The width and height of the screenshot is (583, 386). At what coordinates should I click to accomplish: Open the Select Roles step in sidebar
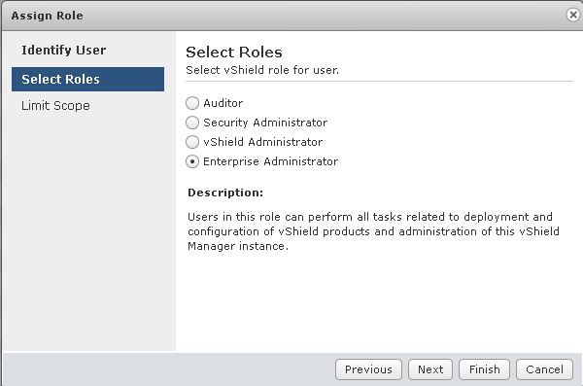pyautogui.click(x=87, y=80)
